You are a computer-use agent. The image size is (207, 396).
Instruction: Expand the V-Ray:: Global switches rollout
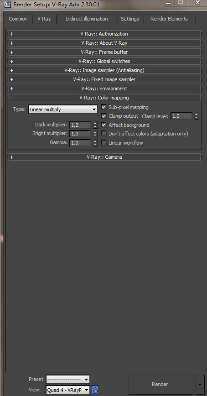click(104, 61)
